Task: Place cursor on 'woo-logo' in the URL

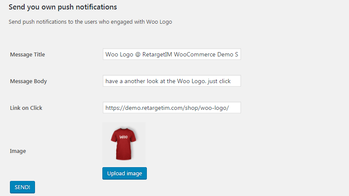Action: 213,108
